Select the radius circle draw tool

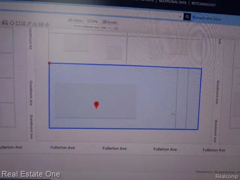12,22
